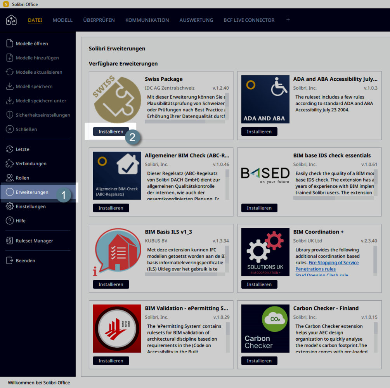Install BIM Validation ePermitting extension
390x388 pixels.
tap(111, 360)
